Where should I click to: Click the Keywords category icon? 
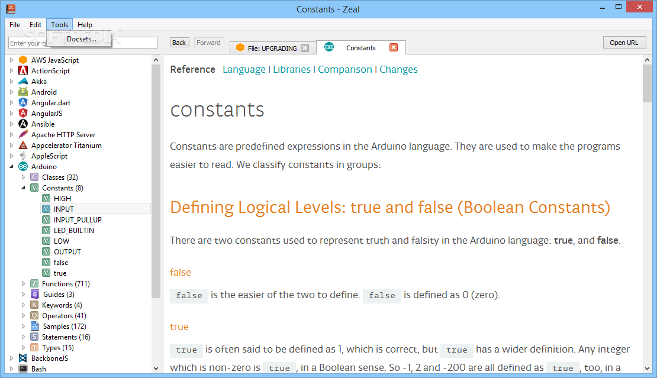click(x=34, y=305)
